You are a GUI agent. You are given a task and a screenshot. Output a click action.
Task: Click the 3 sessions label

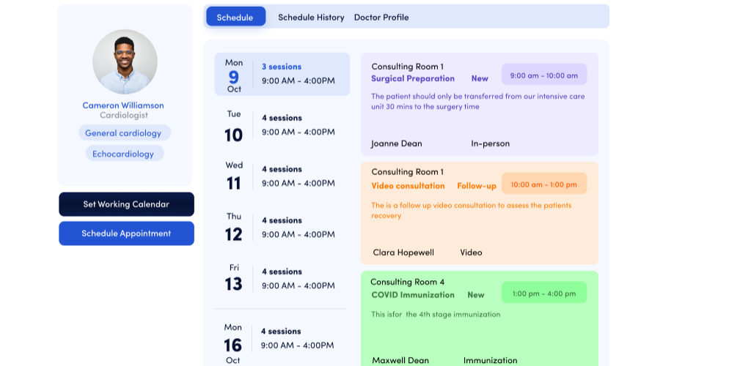point(282,67)
